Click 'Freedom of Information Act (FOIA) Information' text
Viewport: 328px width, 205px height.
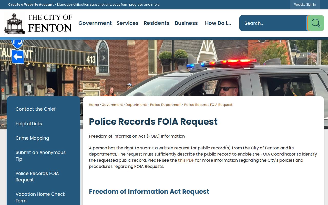tap(137, 136)
